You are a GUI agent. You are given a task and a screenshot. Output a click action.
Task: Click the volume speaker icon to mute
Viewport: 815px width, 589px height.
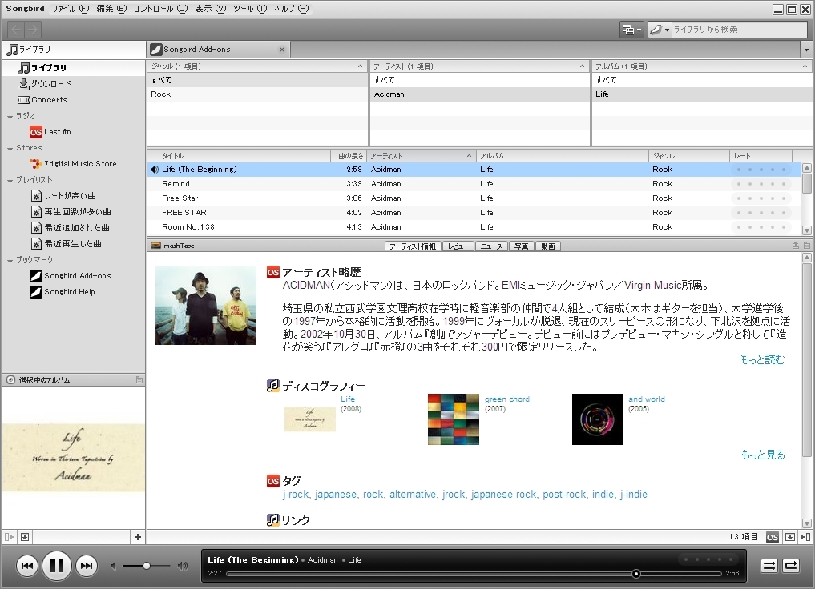114,566
